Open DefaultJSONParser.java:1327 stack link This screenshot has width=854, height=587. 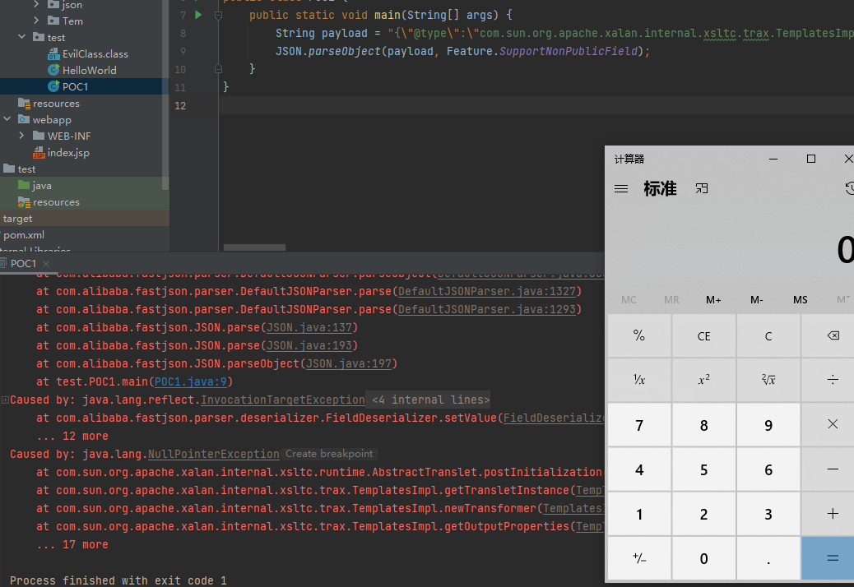point(487,292)
